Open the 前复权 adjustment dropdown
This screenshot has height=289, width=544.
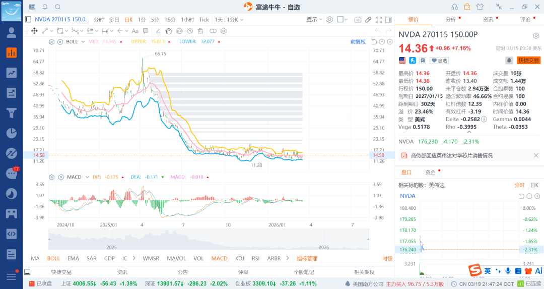pyautogui.click(x=358, y=42)
